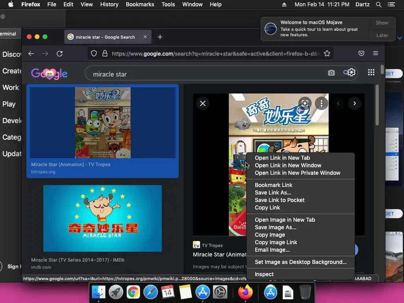404x303 pixels.
Task: Close the miracle star Google Search tab
Action: 145,37
